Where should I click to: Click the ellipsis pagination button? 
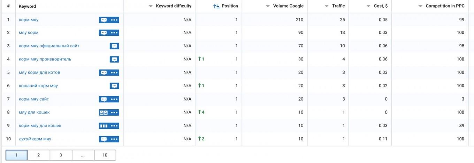[x=83, y=155]
